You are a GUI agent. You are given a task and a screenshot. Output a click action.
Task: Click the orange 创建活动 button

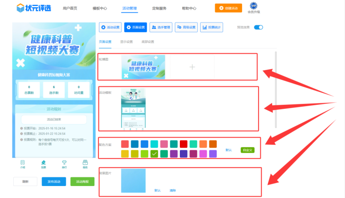pyautogui.click(x=228, y=8)
